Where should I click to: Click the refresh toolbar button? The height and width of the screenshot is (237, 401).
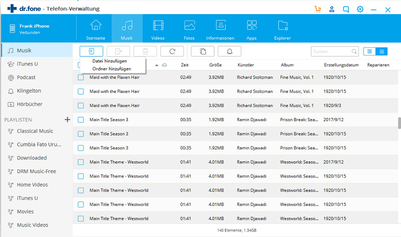[172, 51]
